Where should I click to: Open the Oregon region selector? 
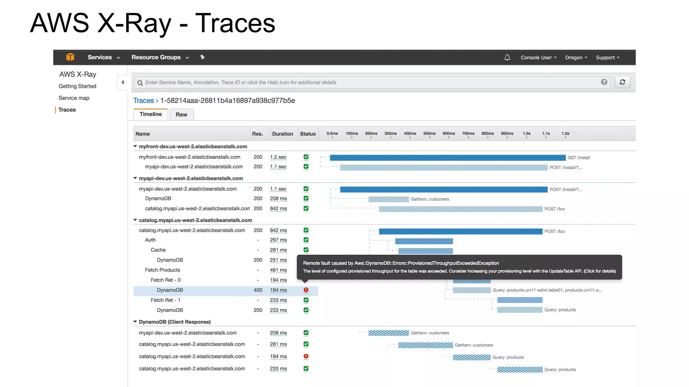[576, 57]
